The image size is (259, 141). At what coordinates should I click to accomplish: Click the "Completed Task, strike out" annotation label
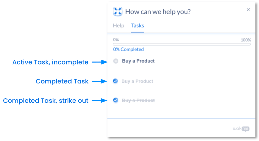(x=46, y=101)
